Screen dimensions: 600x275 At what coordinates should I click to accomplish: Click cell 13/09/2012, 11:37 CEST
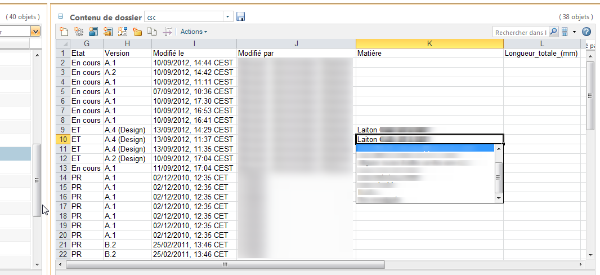point(194,139)
